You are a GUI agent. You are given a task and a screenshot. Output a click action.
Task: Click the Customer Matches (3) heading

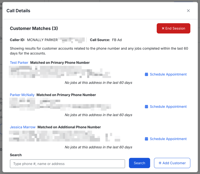(34, 28)
